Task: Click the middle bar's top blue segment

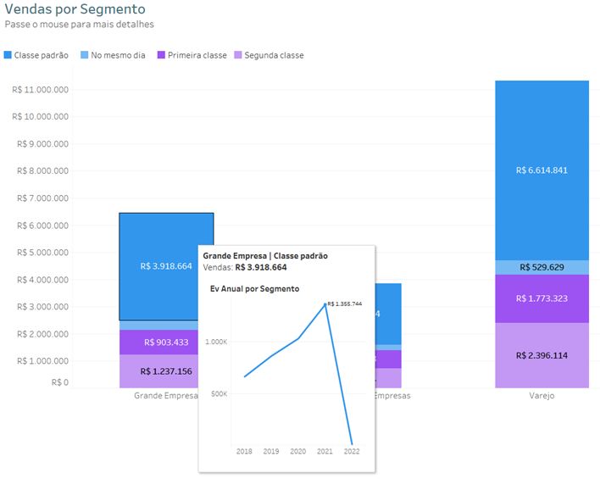Action: 388,314
